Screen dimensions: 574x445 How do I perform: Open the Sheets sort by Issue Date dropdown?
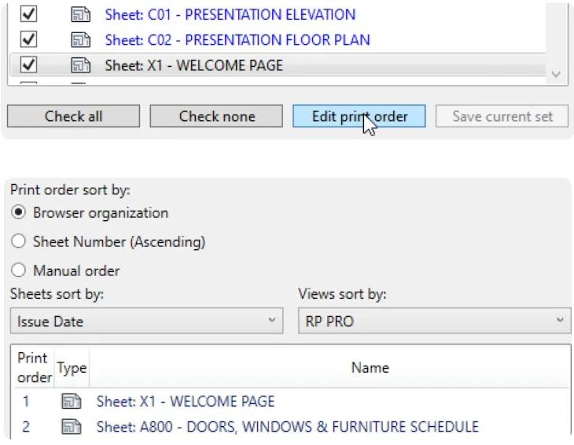pos(146,321)
